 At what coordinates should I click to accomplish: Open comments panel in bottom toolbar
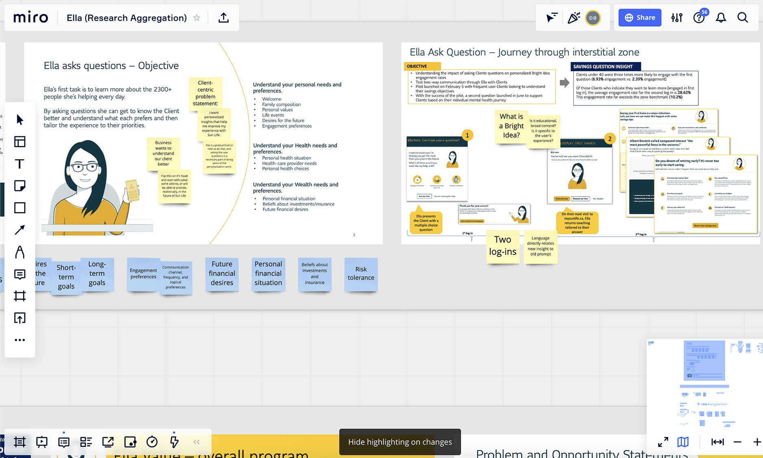pos(63,442)
